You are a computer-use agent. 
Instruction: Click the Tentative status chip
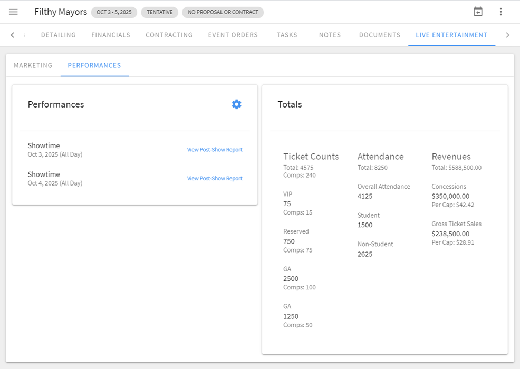159,12
